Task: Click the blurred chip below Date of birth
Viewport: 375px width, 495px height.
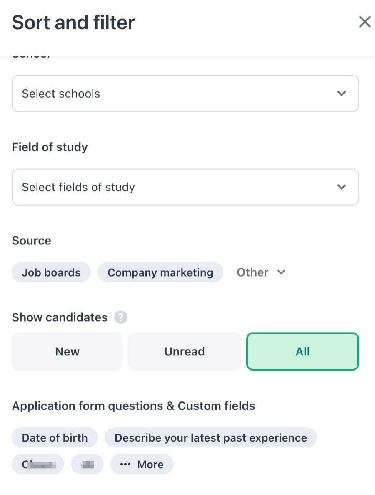Action: pyautogui.click(x=38, y=465)
